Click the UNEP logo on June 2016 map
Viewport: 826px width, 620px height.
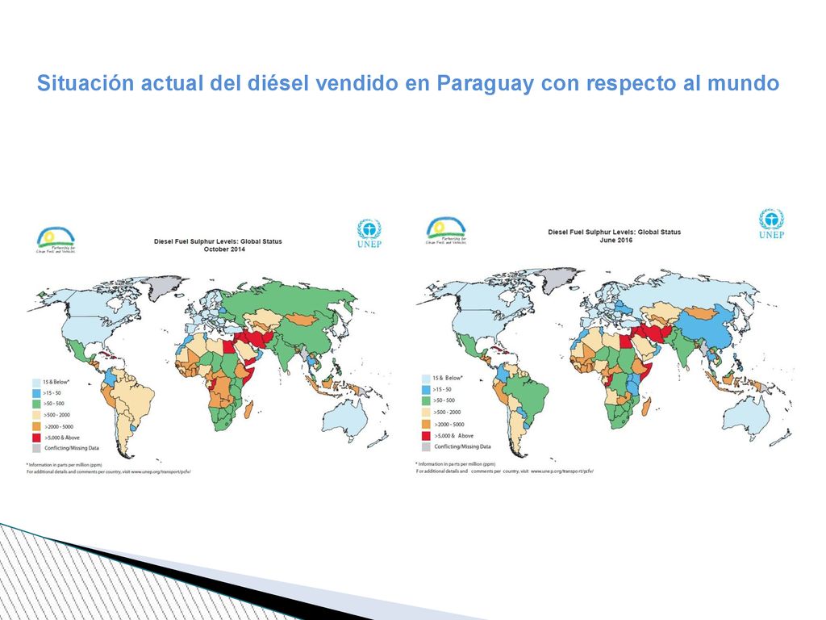[771, 224]
